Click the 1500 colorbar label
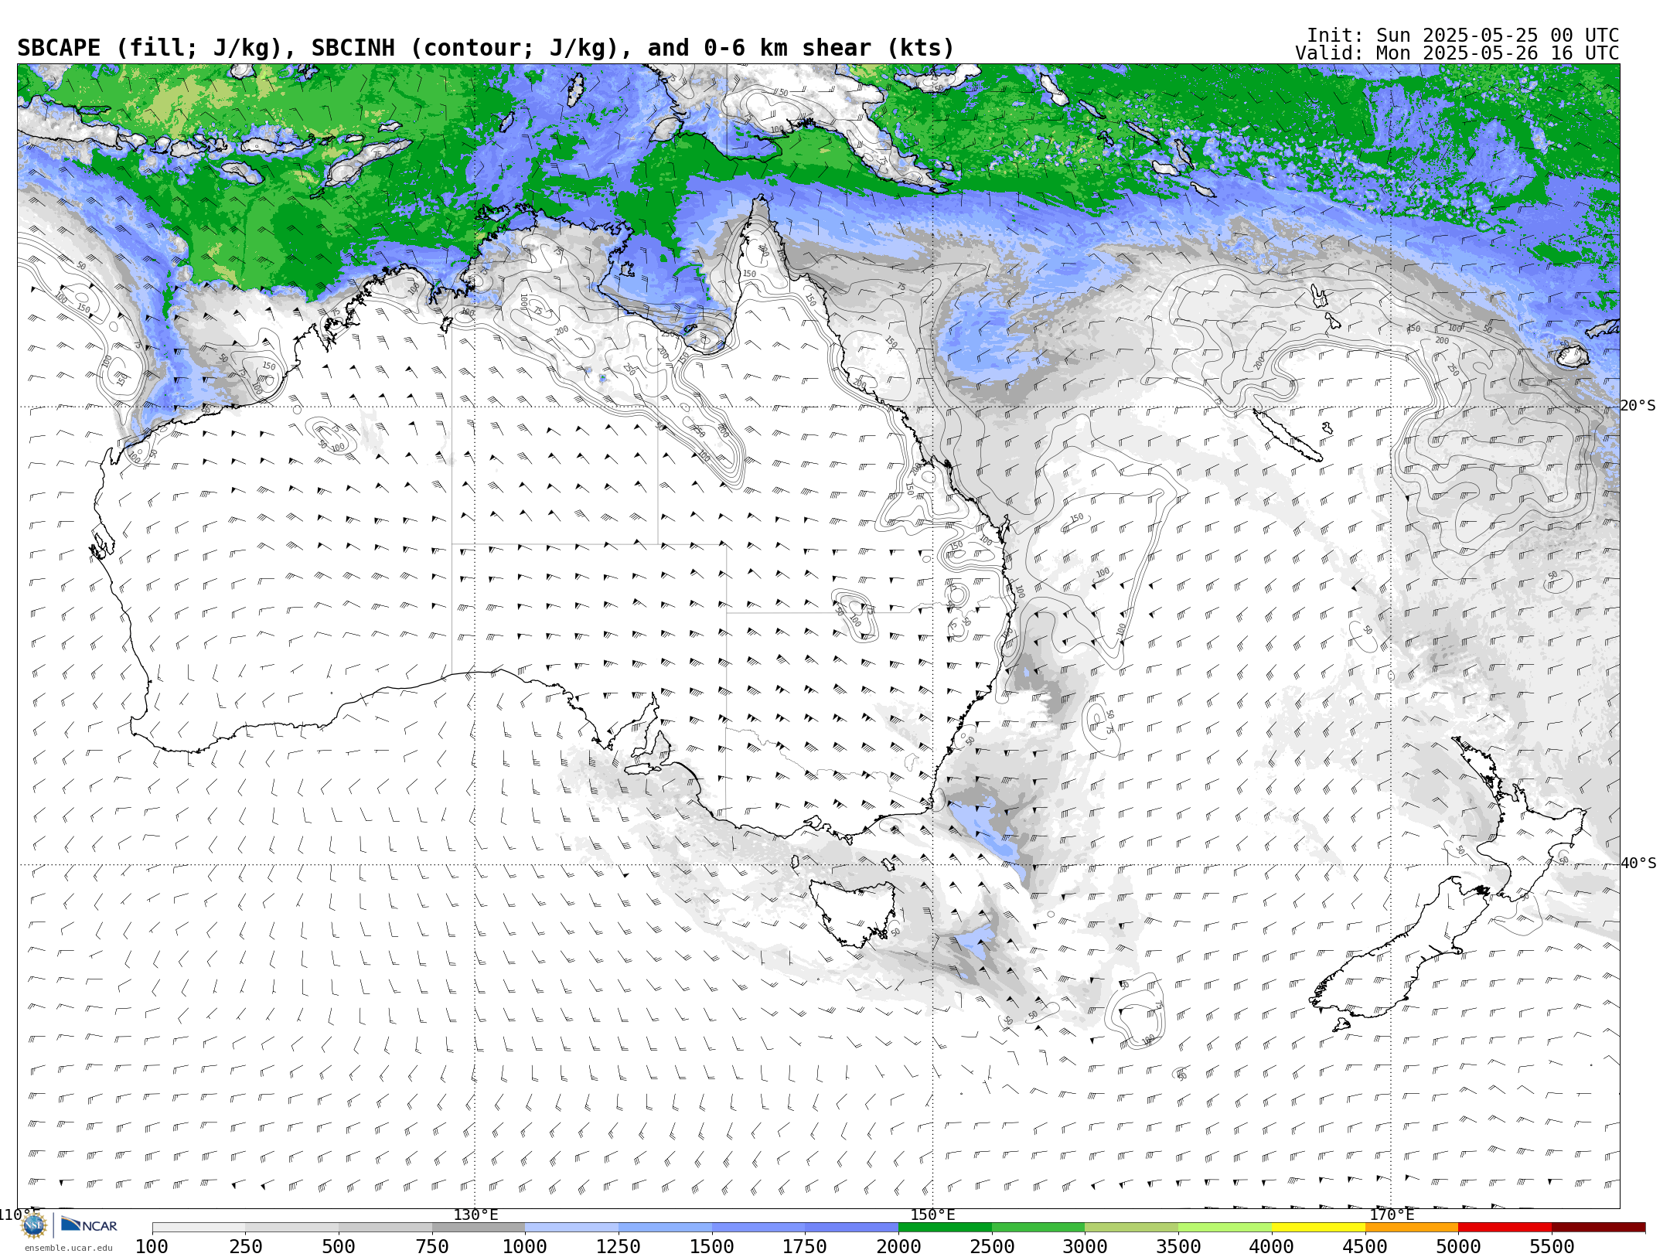Viewport: 1670px width, 1257px height. click(712, 1246)
